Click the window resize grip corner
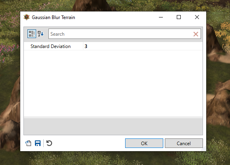The width and height of the screenshot is (230, 165). tap(204, 149)
